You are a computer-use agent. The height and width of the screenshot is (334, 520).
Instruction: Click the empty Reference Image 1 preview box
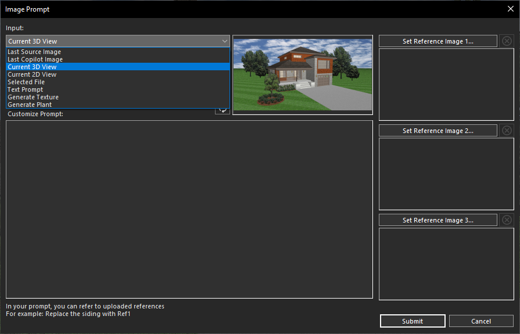[x=446, y=85]
